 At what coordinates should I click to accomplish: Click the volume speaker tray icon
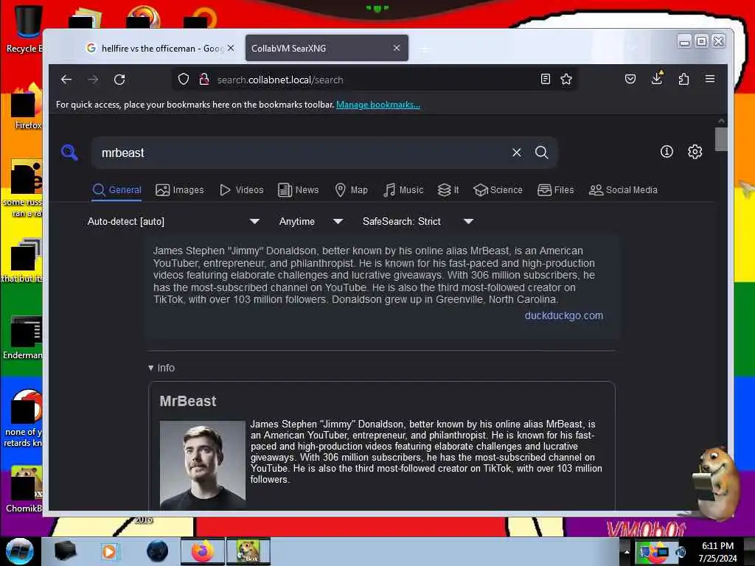point(681,551)
